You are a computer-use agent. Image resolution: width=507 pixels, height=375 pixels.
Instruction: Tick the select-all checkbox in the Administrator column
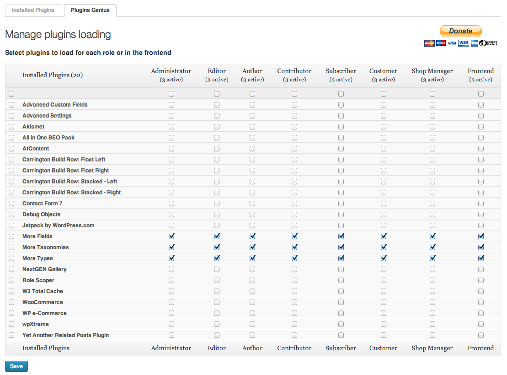pos(171,94)
